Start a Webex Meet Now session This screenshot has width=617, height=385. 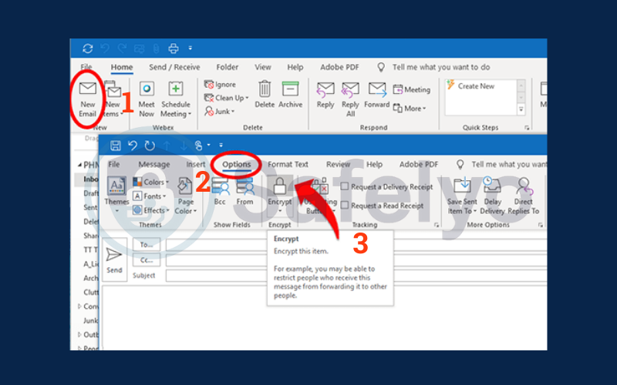(x=147, y=89)
